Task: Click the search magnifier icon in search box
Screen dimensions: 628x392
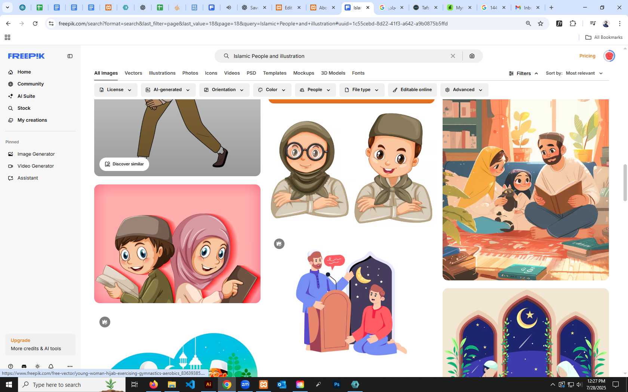Action: click(x=226, y=56)
